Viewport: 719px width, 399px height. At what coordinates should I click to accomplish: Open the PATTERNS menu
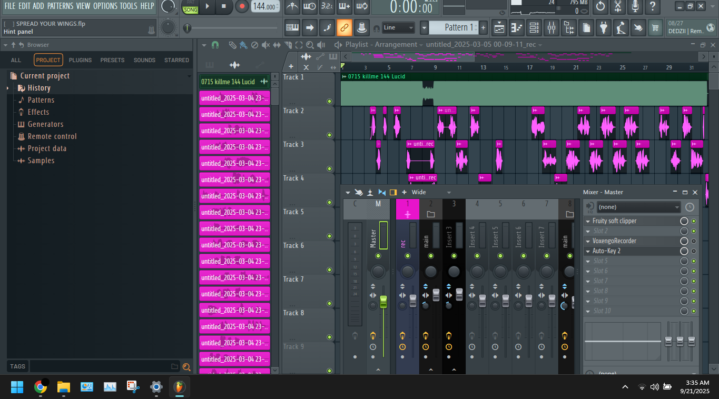pos(60,6)
